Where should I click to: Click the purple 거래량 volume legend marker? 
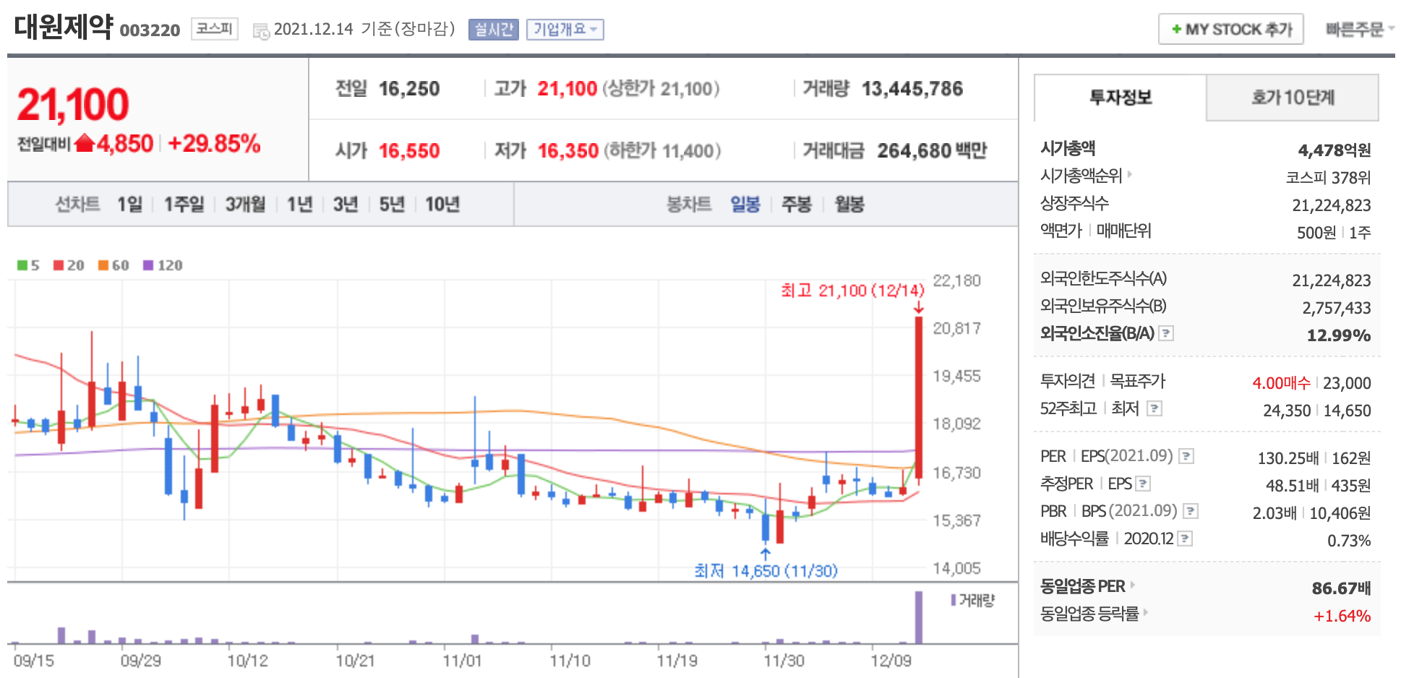tap(954, 600)
